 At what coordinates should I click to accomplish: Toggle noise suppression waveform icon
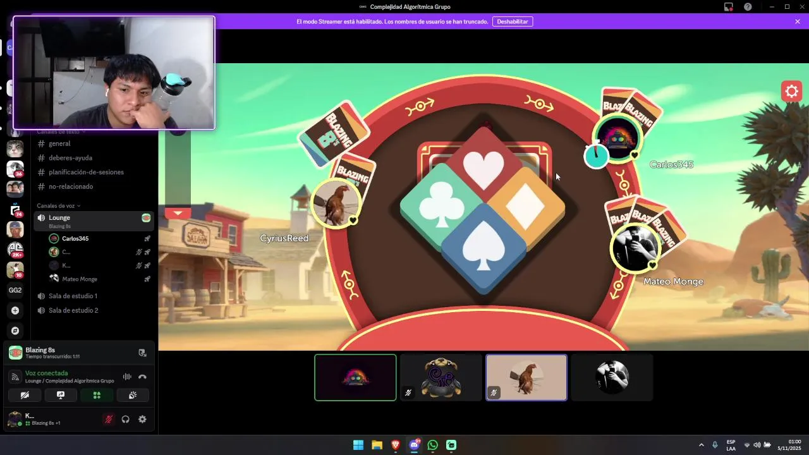127,377
